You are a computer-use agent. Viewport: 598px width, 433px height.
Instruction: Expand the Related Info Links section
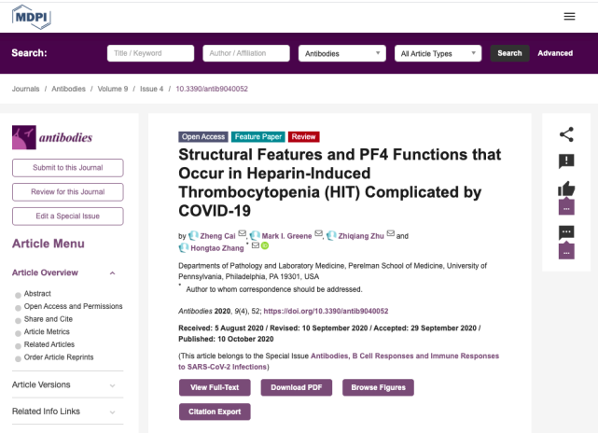point(112,412)
